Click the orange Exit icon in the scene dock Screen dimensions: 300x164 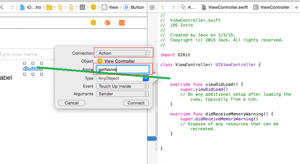coord(122,23)
